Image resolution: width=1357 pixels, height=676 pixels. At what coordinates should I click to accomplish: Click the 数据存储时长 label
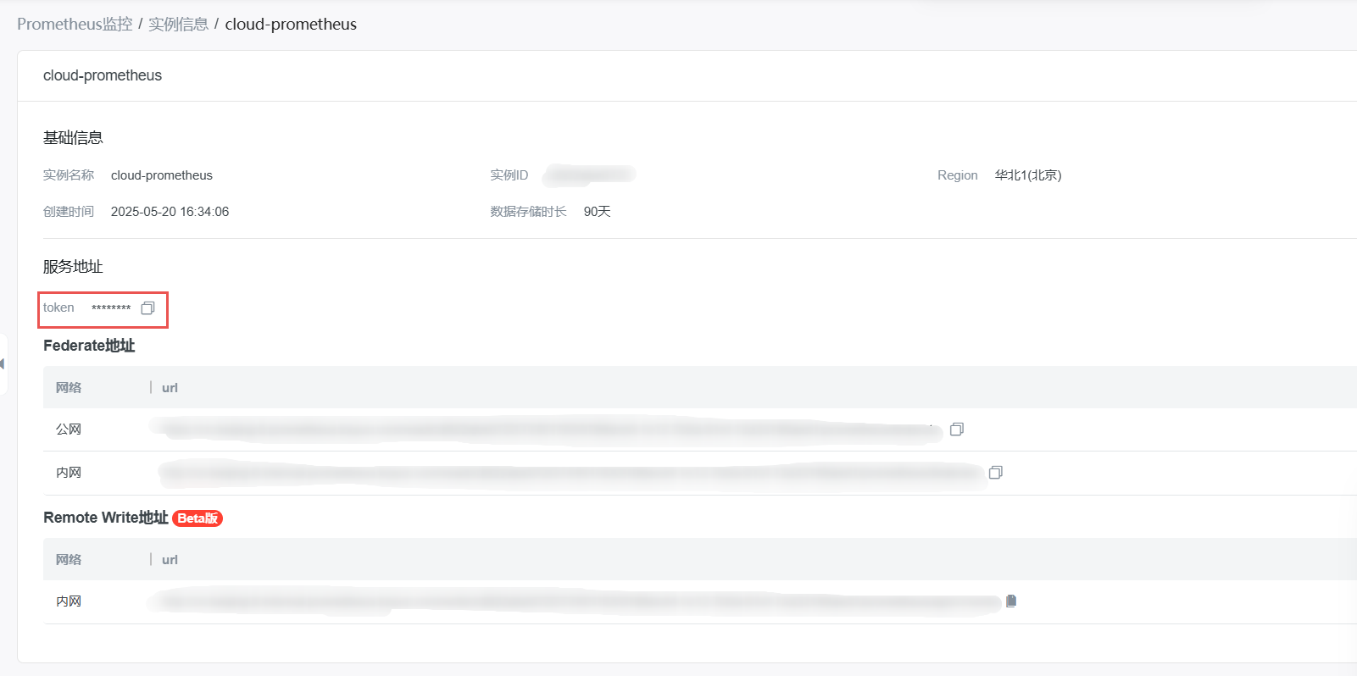528,212
